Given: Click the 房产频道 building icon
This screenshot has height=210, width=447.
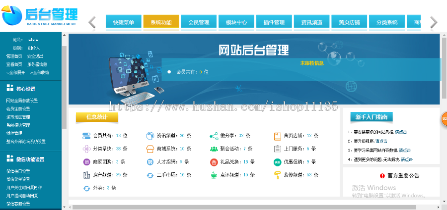Looking at the screenshot, I should tap(86, 175).
